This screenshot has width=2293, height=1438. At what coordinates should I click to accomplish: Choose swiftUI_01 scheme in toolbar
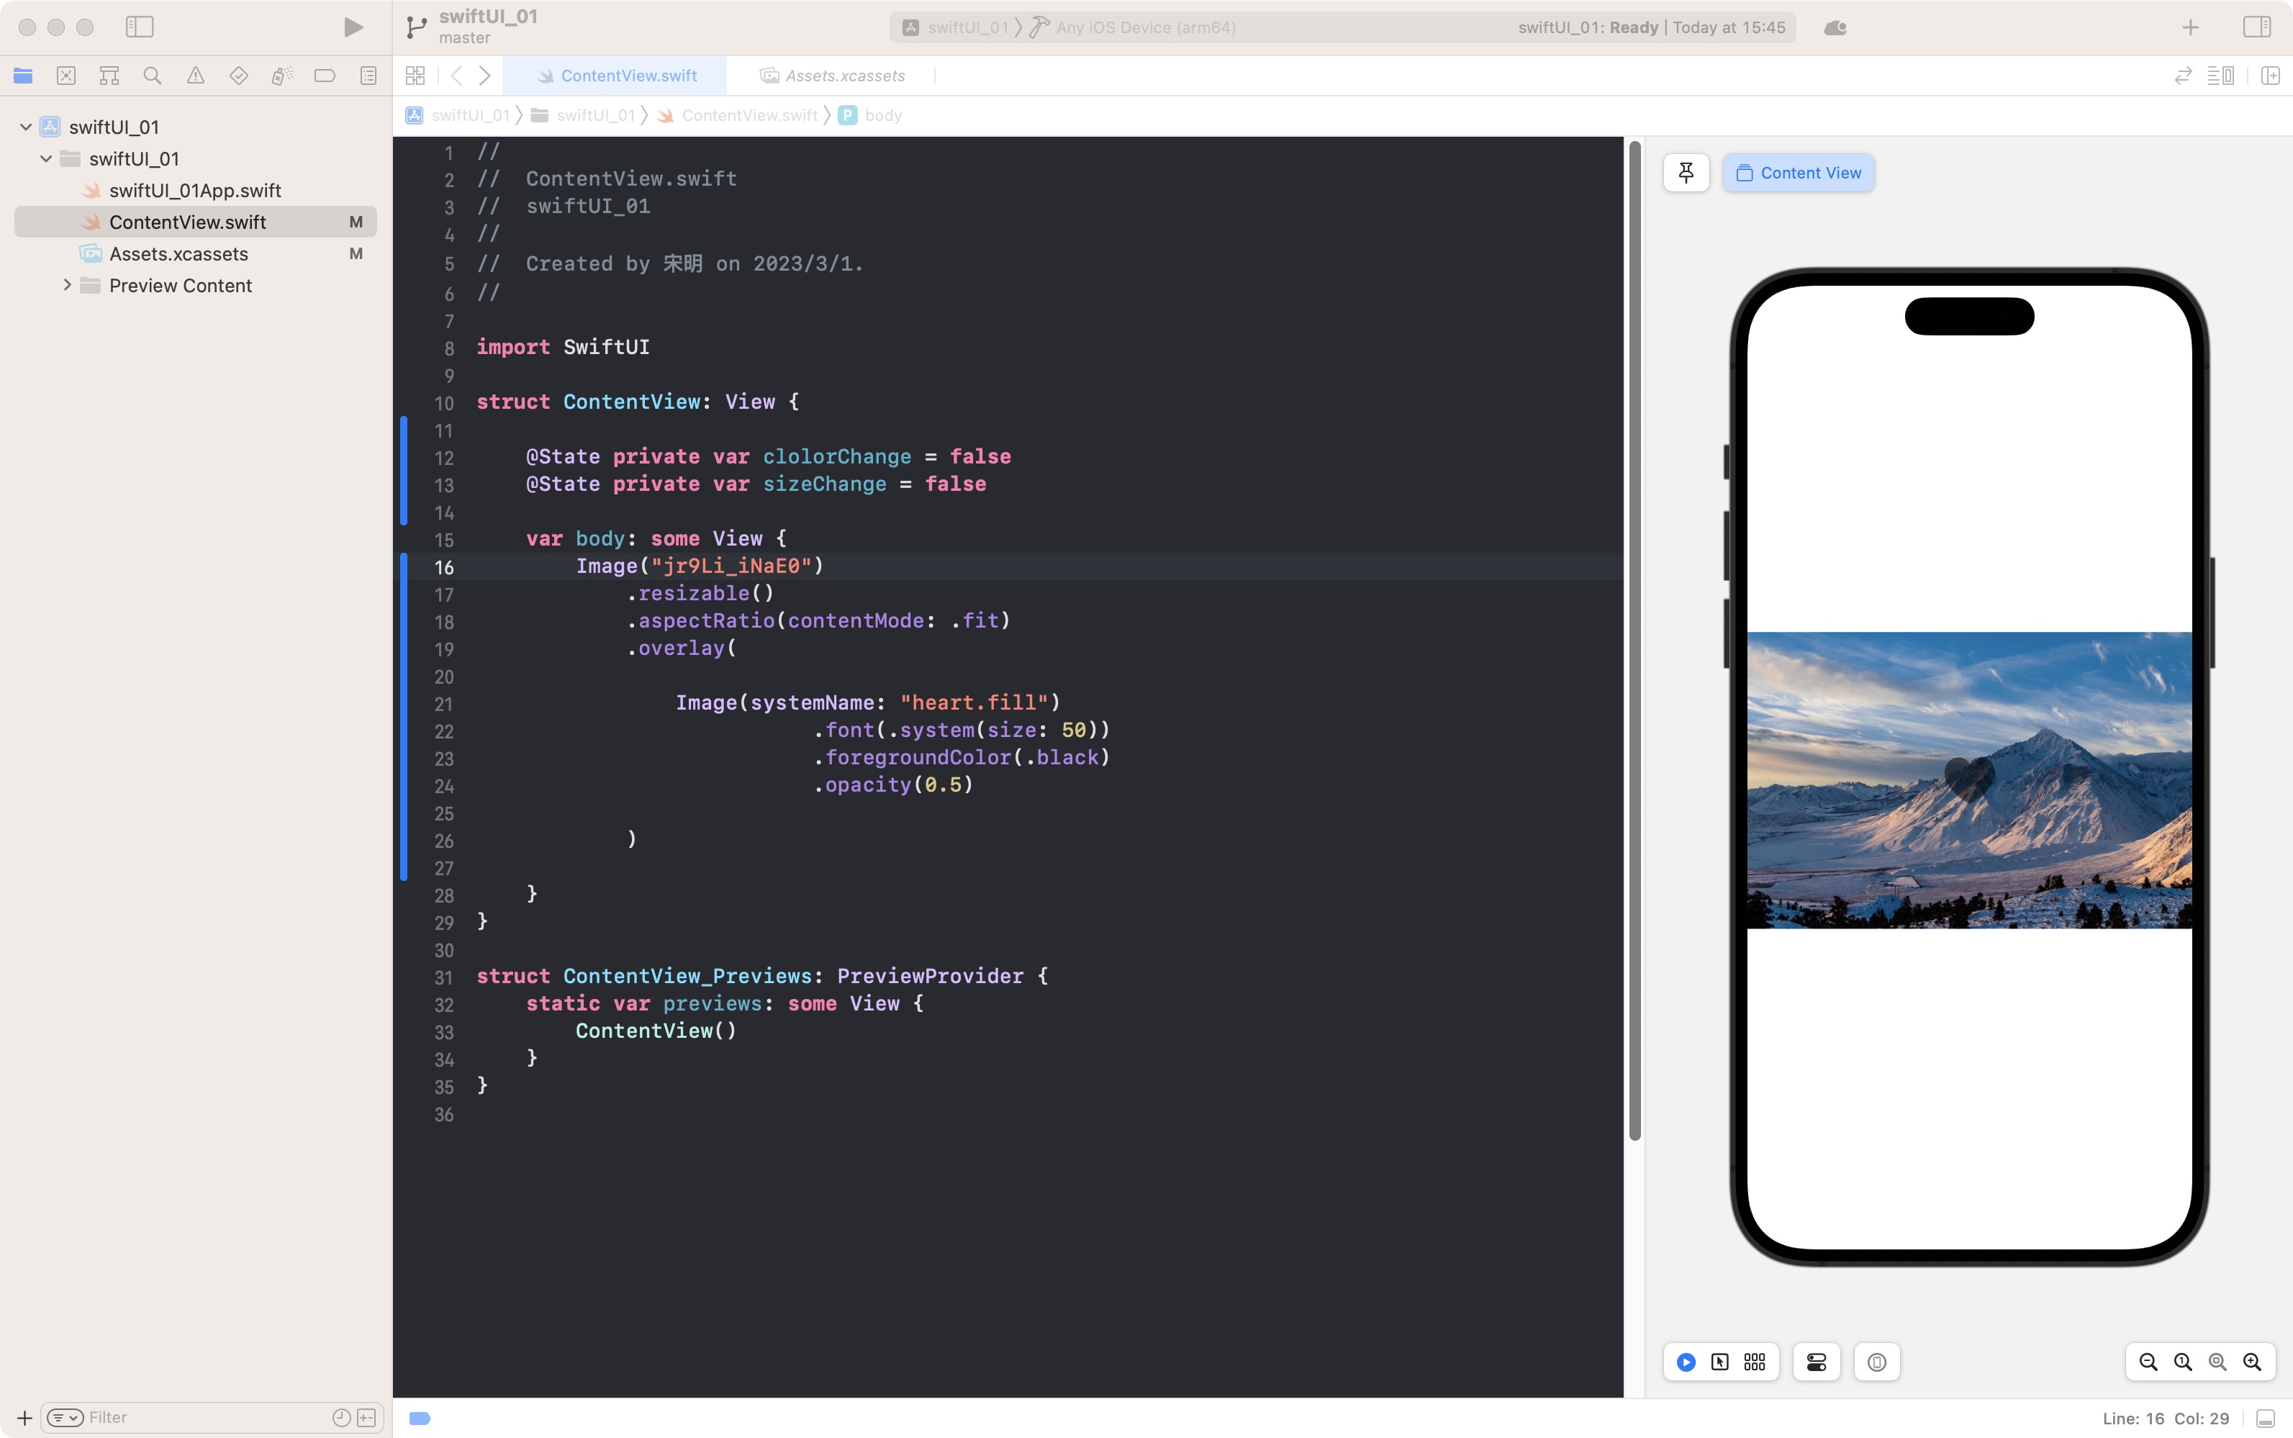pos(955,27)
